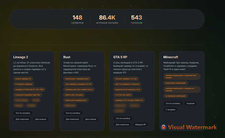The image size is (225, 138).
Task: Click 'сервера гта 5 рп для слабых пк' tag
Action: pyautogui.click(x=129, y=100)
